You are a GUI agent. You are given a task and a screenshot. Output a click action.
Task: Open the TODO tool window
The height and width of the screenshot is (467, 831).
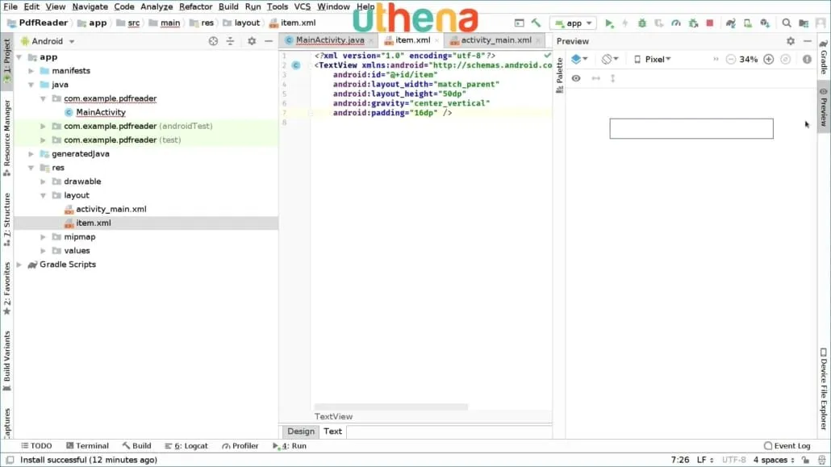coord(36,446)
